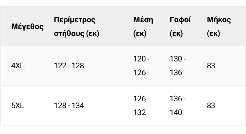Screen dimensions: 246x134
Task: Click the (εκ) unit under Μέση
Action: point(140,34)
